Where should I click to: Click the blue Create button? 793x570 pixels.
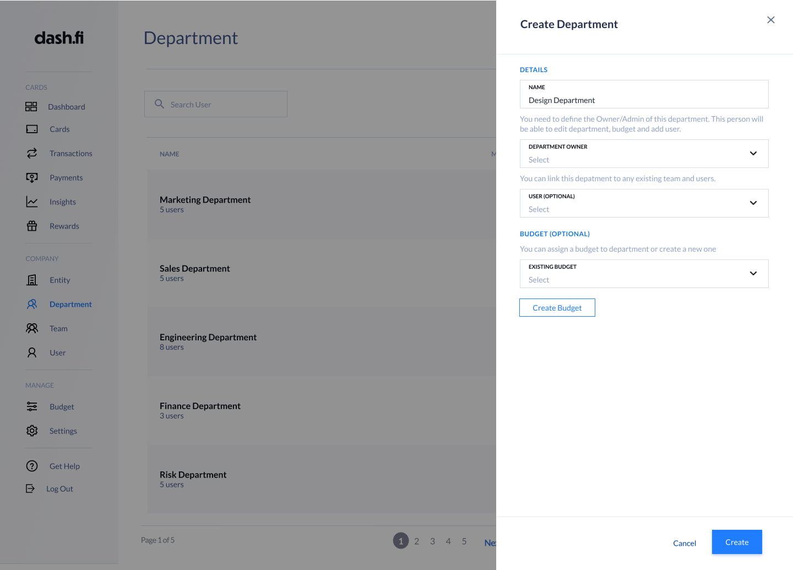[736, 542]
